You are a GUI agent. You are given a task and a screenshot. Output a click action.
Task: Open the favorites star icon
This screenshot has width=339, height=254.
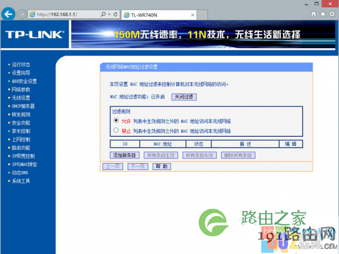pos(323,14)
